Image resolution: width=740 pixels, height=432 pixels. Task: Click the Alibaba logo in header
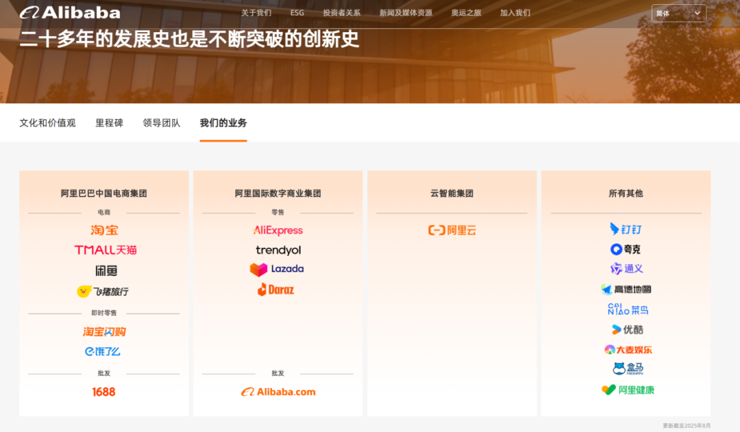tap(70, 12)
